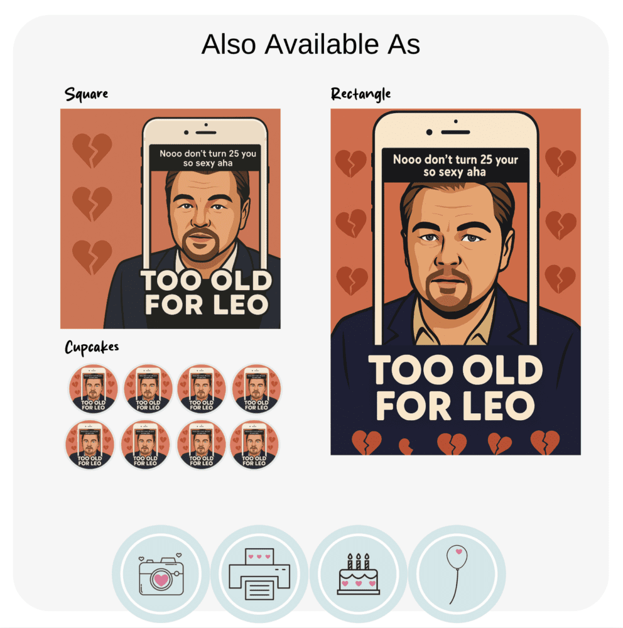Select the second cupcake topper, bottom row
623x628 pixels.
pos(146,444)
